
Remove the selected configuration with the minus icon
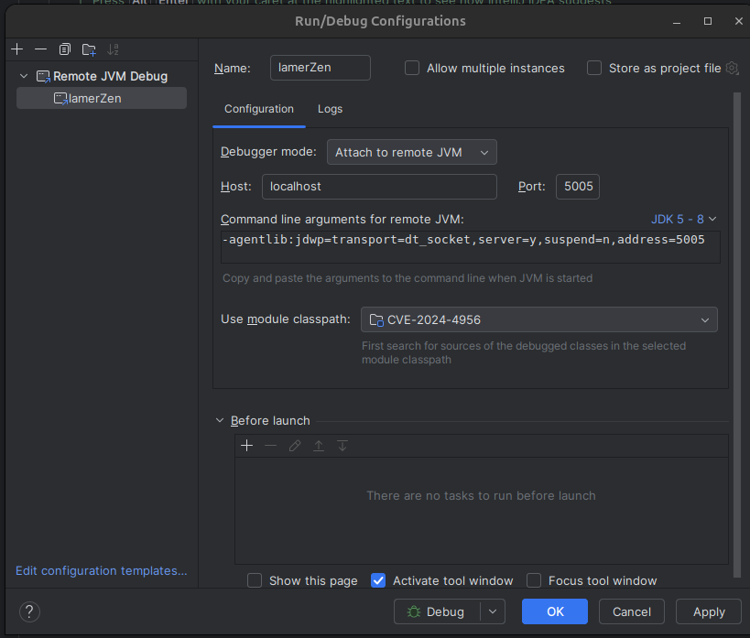(40, 49)
